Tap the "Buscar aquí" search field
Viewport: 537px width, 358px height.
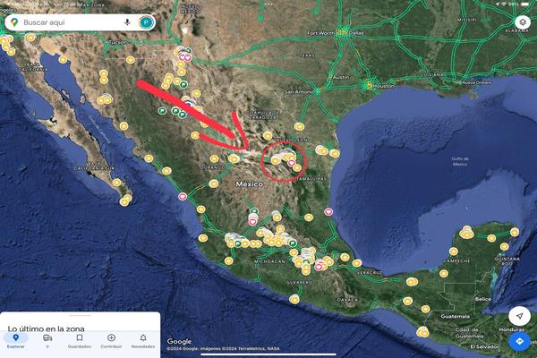point(72,21)
